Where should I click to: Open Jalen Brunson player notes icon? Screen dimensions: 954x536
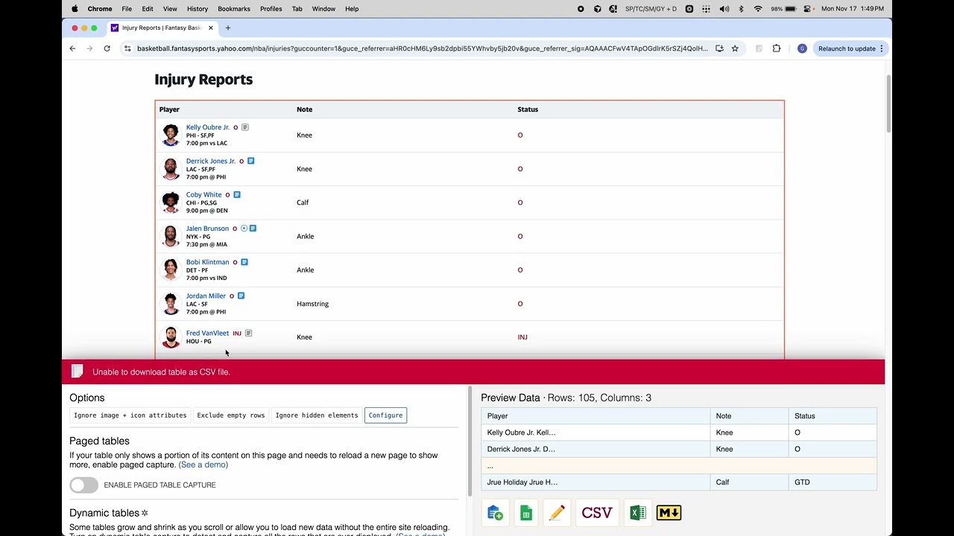click(x=253, y=229)
